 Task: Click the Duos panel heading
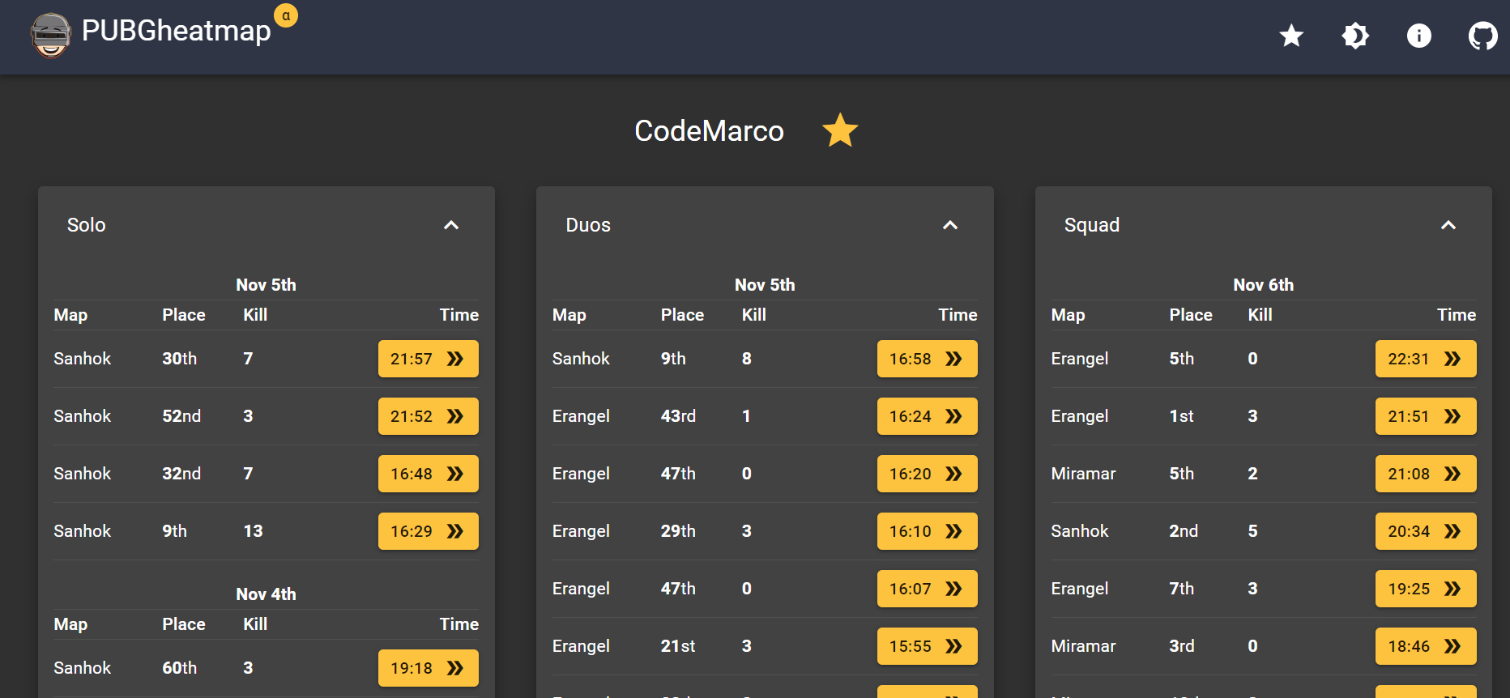pos(588,225)
